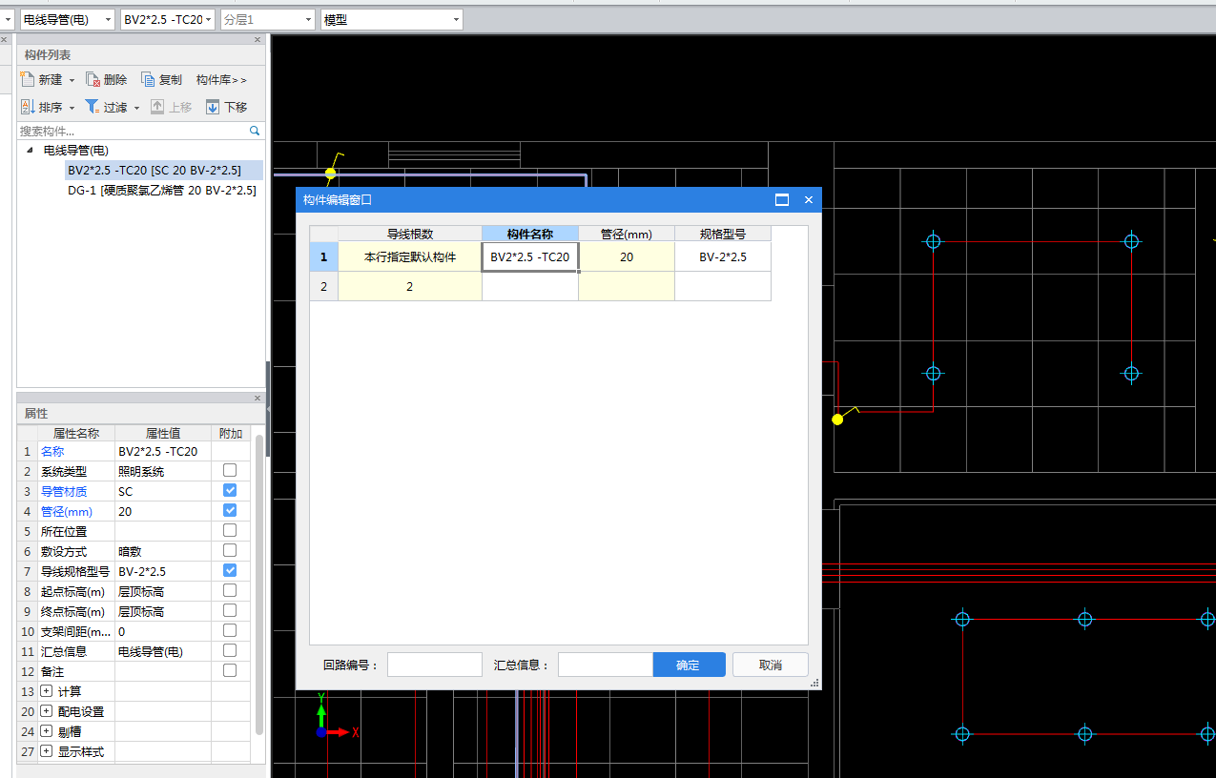The height and width of the screenshot is (778, 1216).
Task: Click the 下移 move down icon
Action: tap(213, 107)
